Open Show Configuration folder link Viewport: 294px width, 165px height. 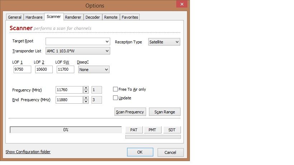coord(28,152)
